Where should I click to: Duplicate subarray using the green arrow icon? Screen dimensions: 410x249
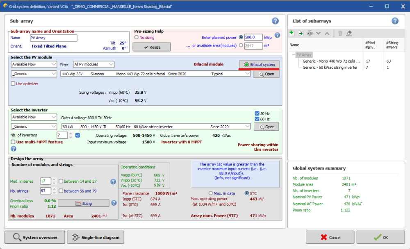301,33
